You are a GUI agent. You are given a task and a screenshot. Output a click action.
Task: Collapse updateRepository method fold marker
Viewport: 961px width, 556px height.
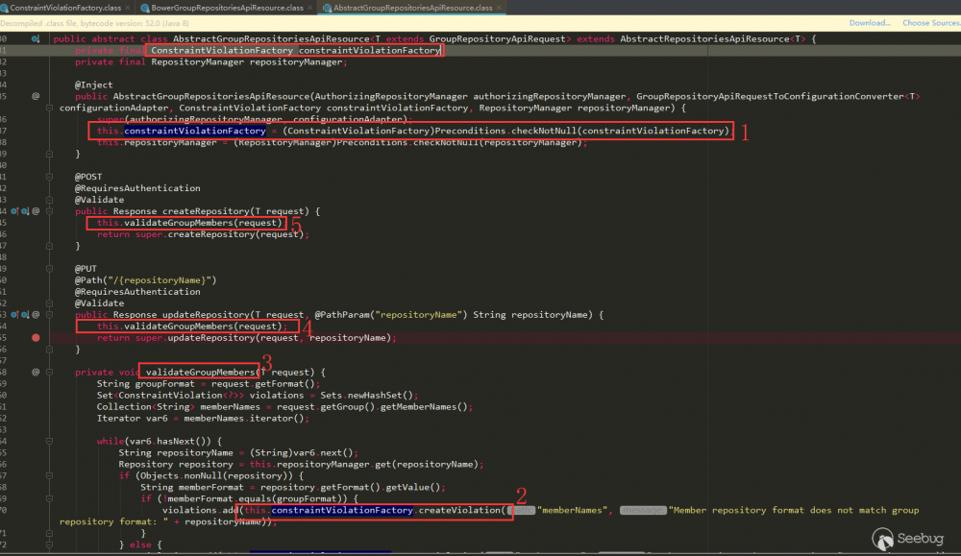tap(49, 315)
